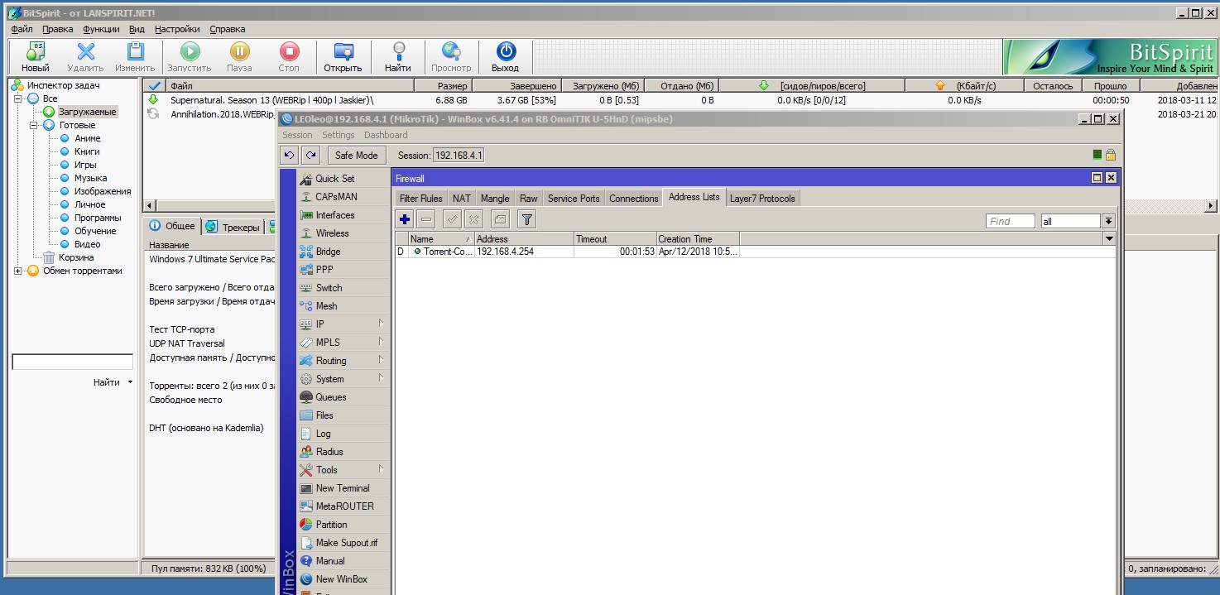Open Interfaces in WinBox sidebar

[343, 215]
